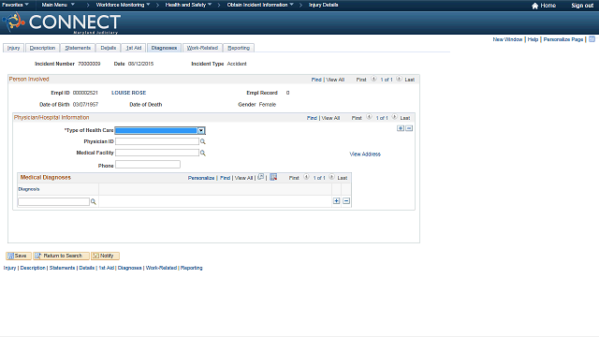Click the CONNECT Maryland Judiciary logo
The height and width of the screenshot is (337, 599).
tap(62, 22)
